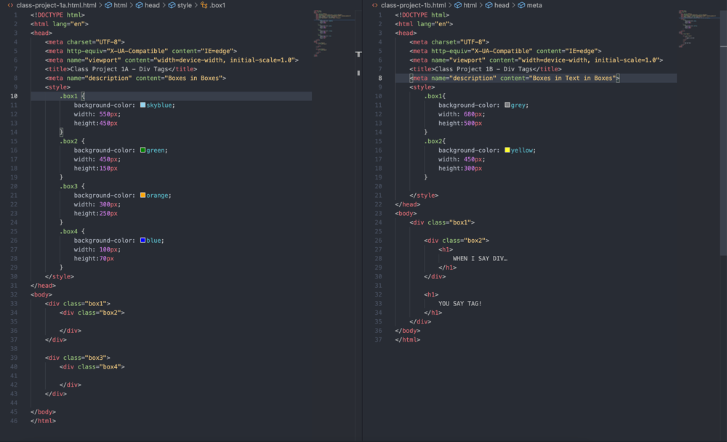
Task: Click the HTML file icon in the left breadcrumb
Action: (x=10, y=5)
